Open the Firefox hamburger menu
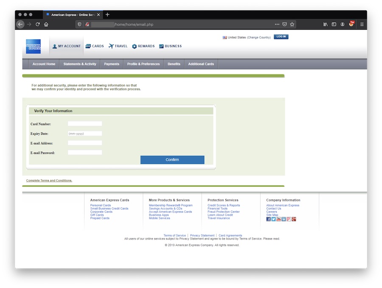Viewport: 382px width, 288px height. coord(362,25)
